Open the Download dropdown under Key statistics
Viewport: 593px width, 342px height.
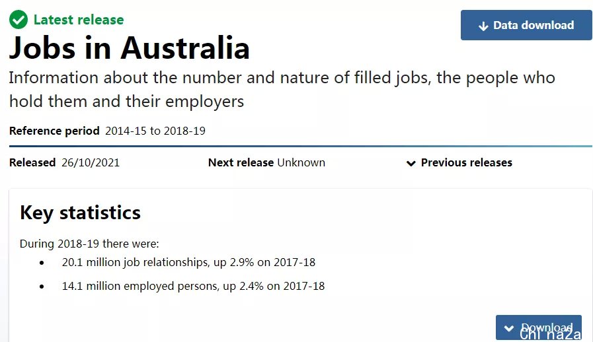point(539,327)
